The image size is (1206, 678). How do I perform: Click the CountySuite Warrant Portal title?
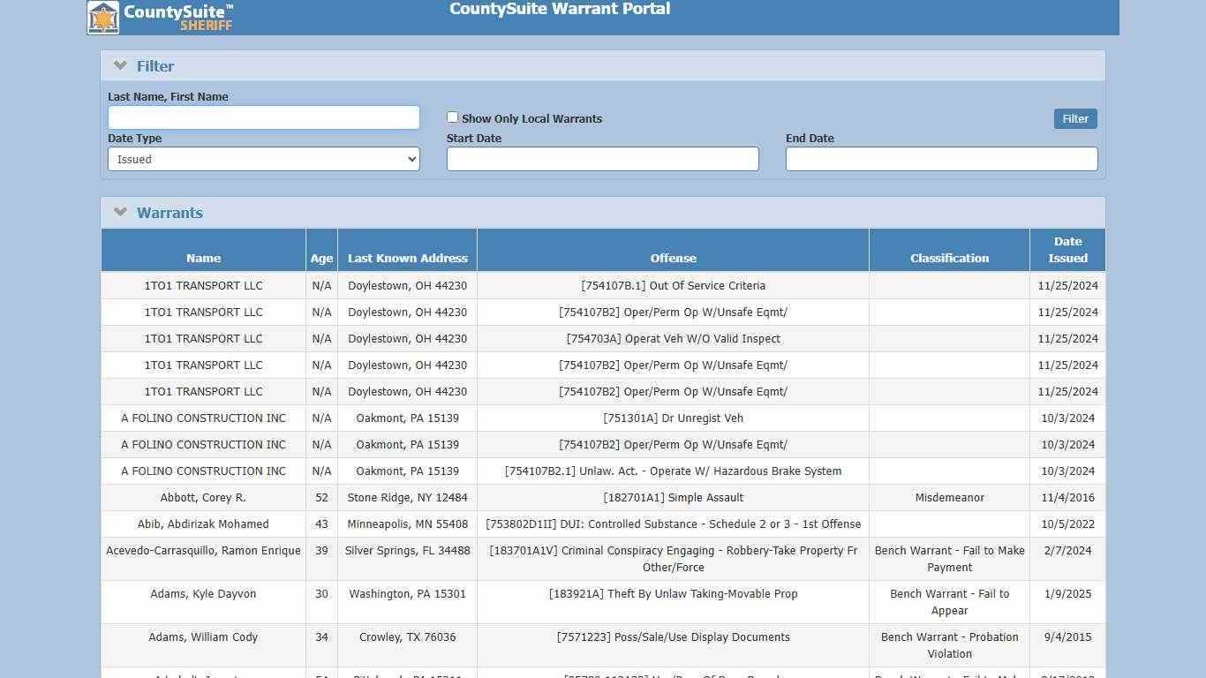[559, 9]
